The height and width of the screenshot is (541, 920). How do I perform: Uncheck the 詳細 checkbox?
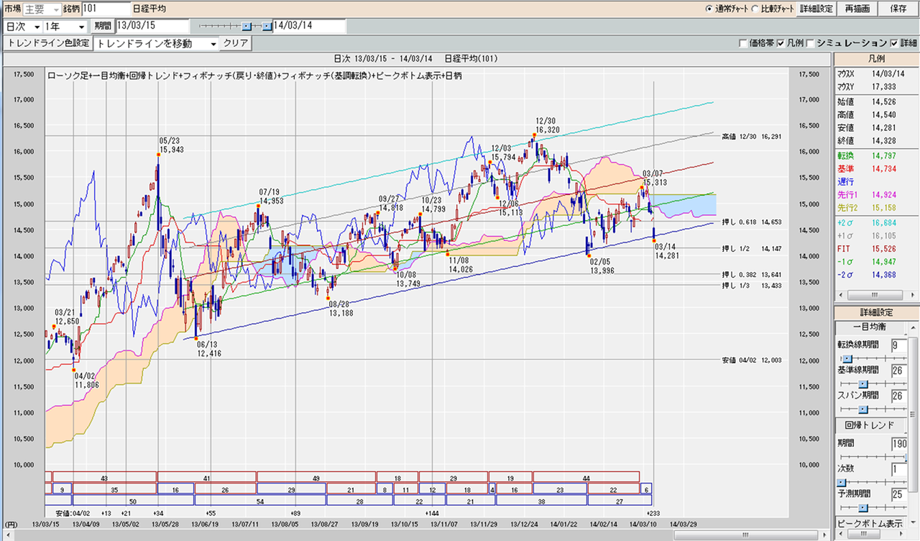(894, 43)
